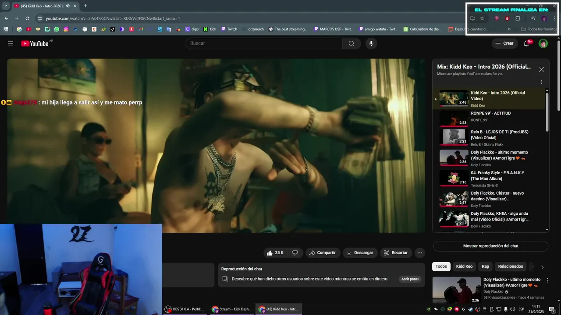This screenshot has height=315, width=561.
Task: Click the Descargar button
Action: (360, 253)
